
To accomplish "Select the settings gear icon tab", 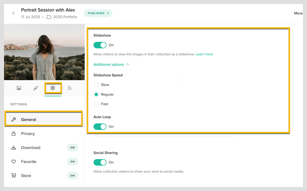I will (x=53, y=88).
